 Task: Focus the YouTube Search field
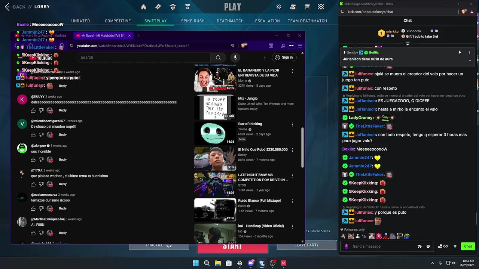pyautogui.click(x=143, y=57)
